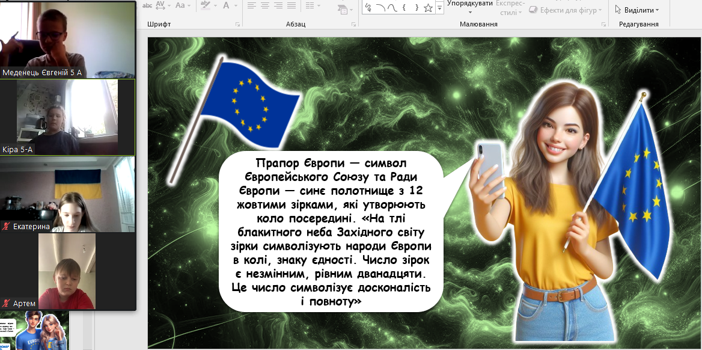702x350 pixels.
Task: Select Меденець Євгеній 5 А video tile
Action: (67, 40)
